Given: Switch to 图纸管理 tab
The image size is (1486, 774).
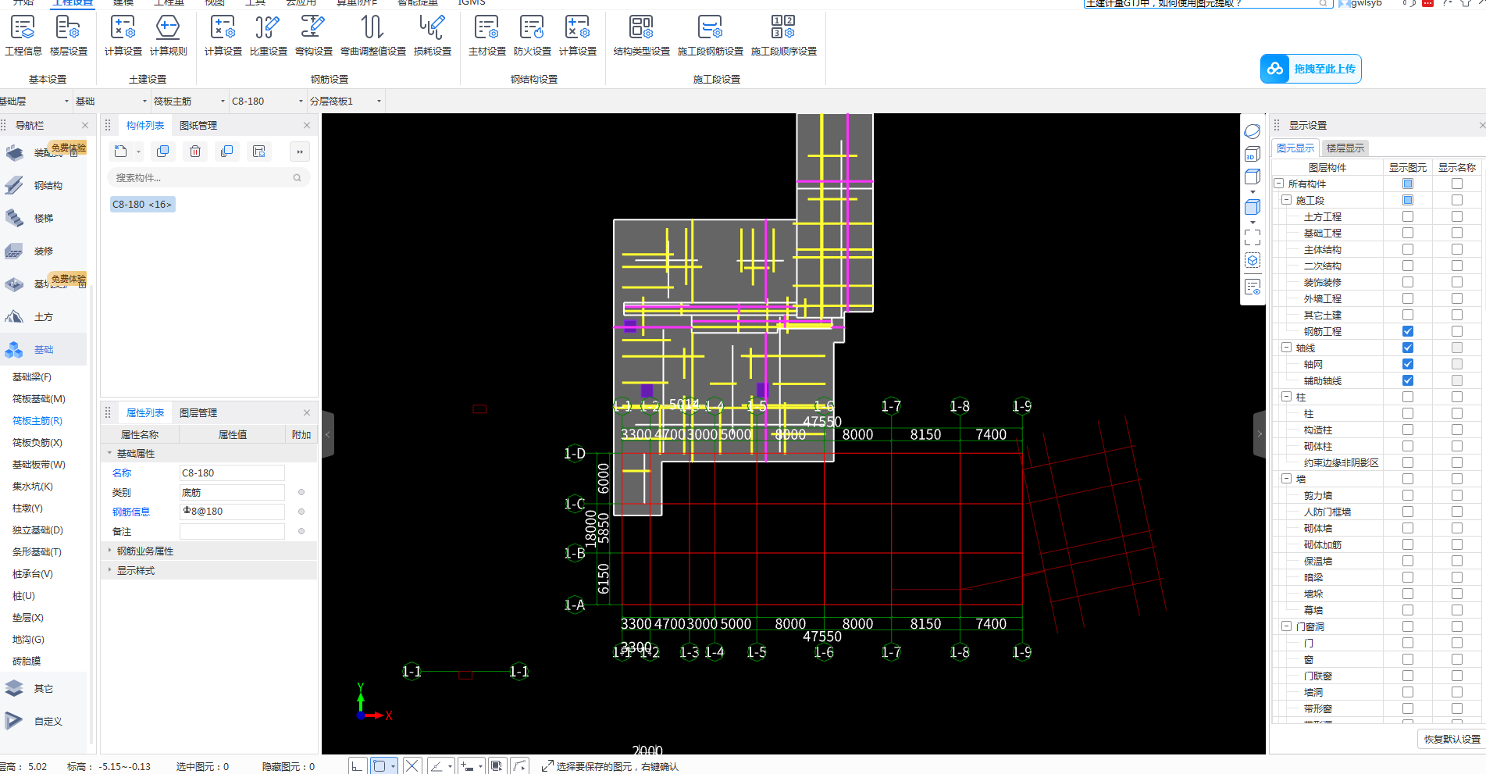Looking at the screenshot, I should pyautogui.click(x=198, y=125).
